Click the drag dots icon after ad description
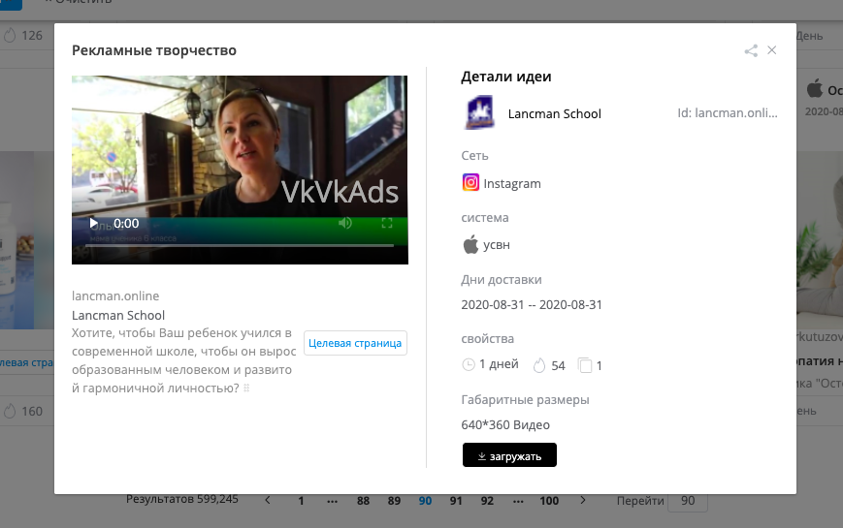The height and width of the screenshot is (528, 843). click(246, 388)
